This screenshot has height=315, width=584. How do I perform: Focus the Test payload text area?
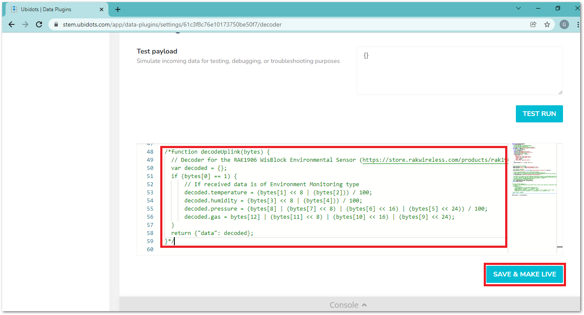pos(459,71)
